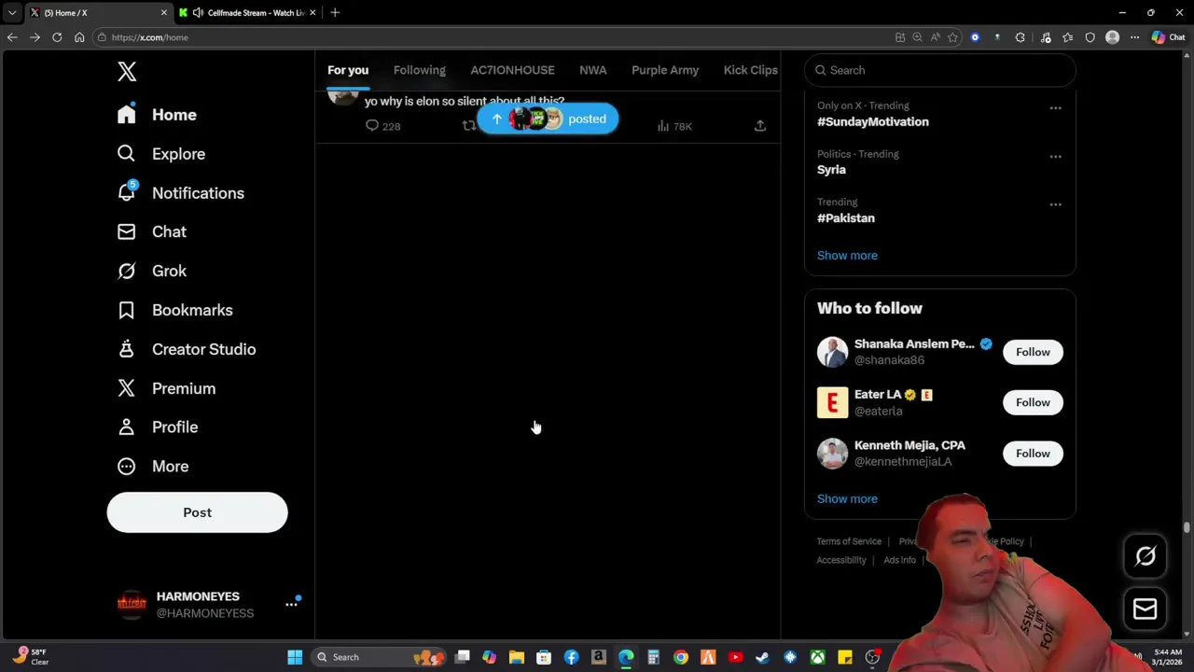Open Windows Start menu
Viewport: 1194px width, 672px height.
[295, 657]
